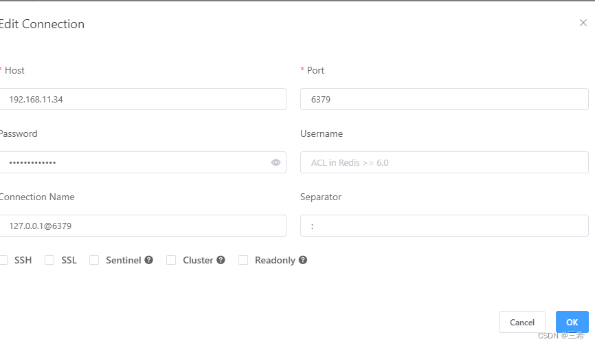Focus the Host field with 192.168.11.34

pos(143,100)
